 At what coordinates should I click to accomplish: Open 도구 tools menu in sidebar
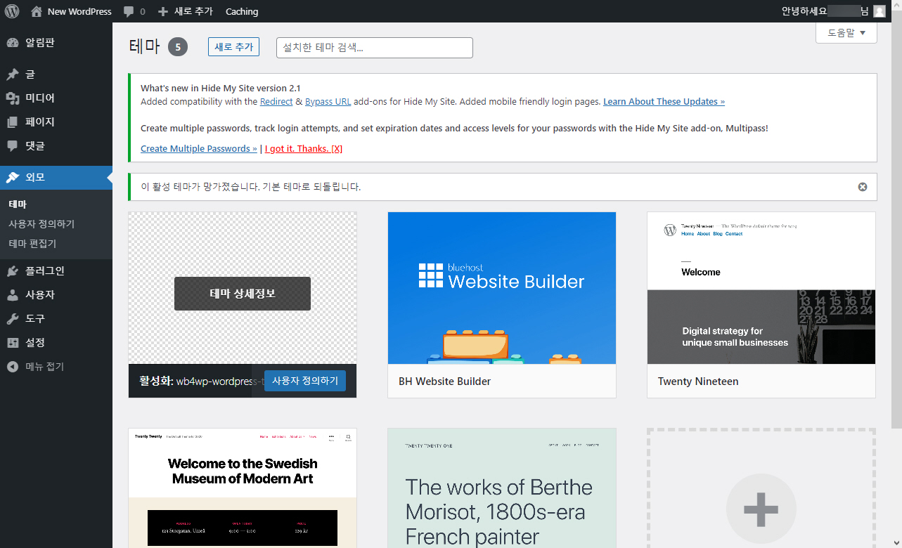coord(56,318)
